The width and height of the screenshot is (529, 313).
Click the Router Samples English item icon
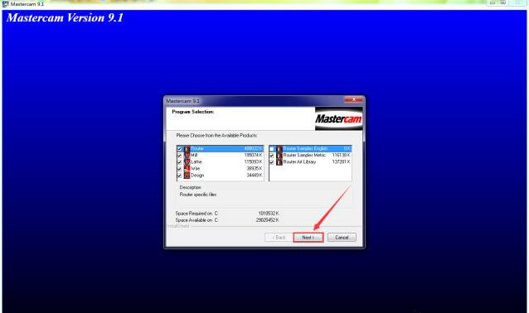(x=279, y=148)
